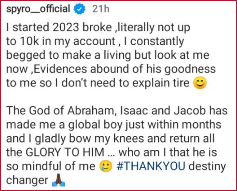Click the word 'begged' in the caption
The height and width of the screenshot is (191, 237).
click(26, 56)
